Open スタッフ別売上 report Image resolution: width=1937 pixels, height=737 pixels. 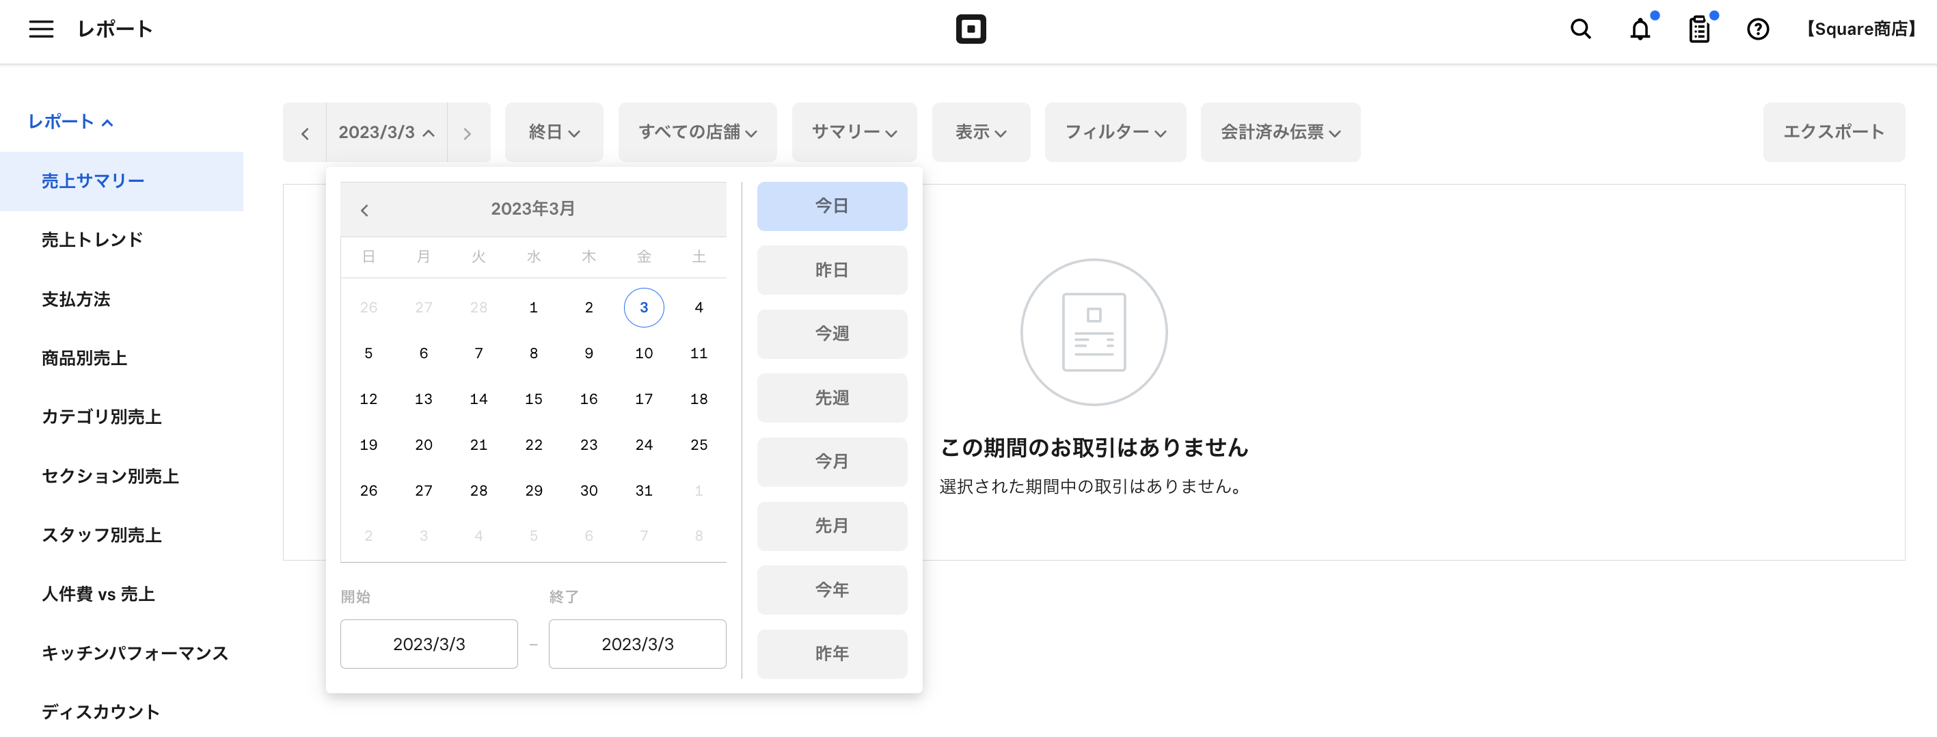102,535
